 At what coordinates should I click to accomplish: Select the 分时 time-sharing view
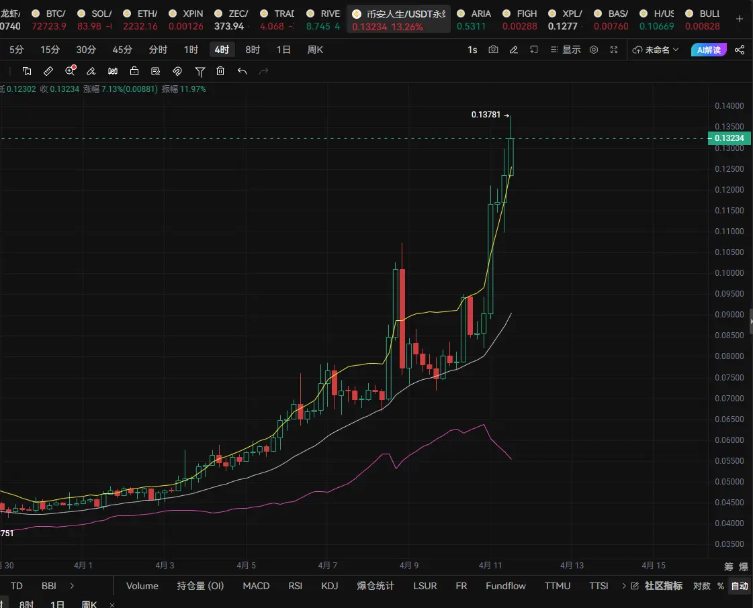[158, 50]
